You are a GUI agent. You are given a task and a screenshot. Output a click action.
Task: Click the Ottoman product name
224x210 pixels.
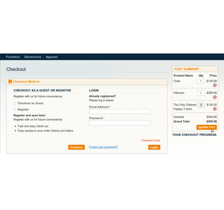pyautogui.click(x=179, y=93)
